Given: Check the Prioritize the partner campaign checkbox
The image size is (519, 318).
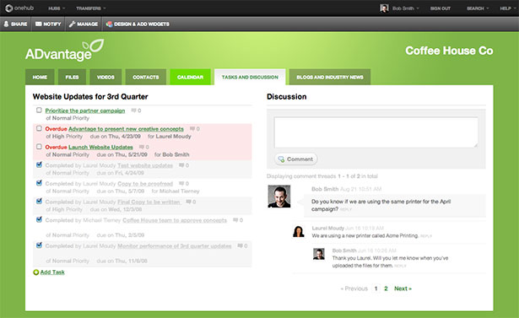Looking at the screenshot, I should 39,110.
